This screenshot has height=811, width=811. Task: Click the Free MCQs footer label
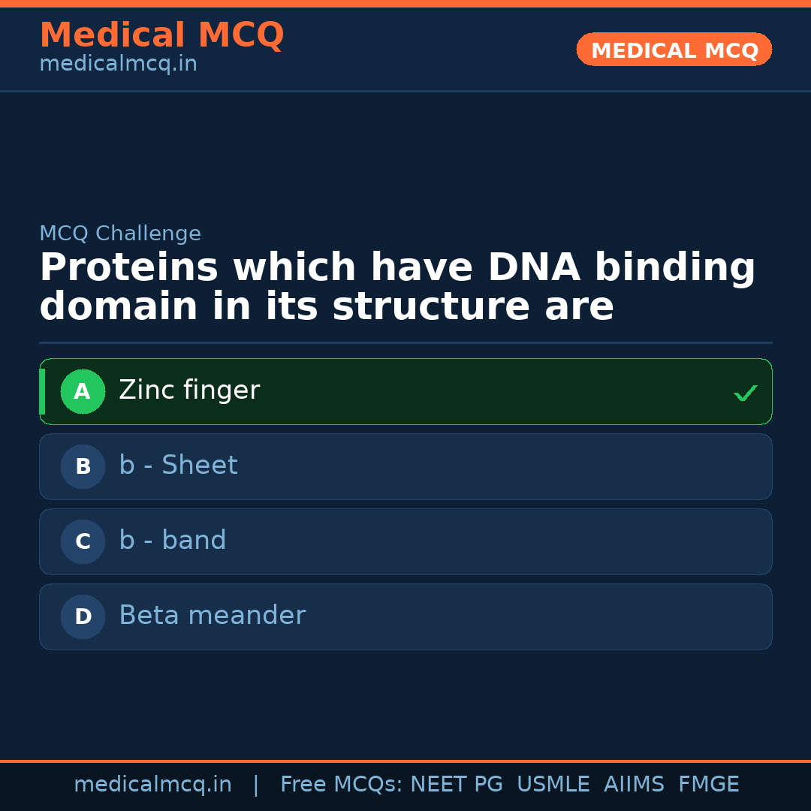point(340,785)
